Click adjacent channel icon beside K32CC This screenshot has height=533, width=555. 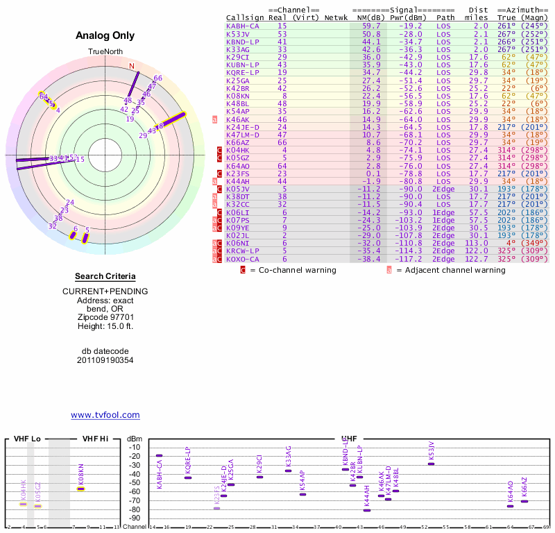[x=214, y=204]
